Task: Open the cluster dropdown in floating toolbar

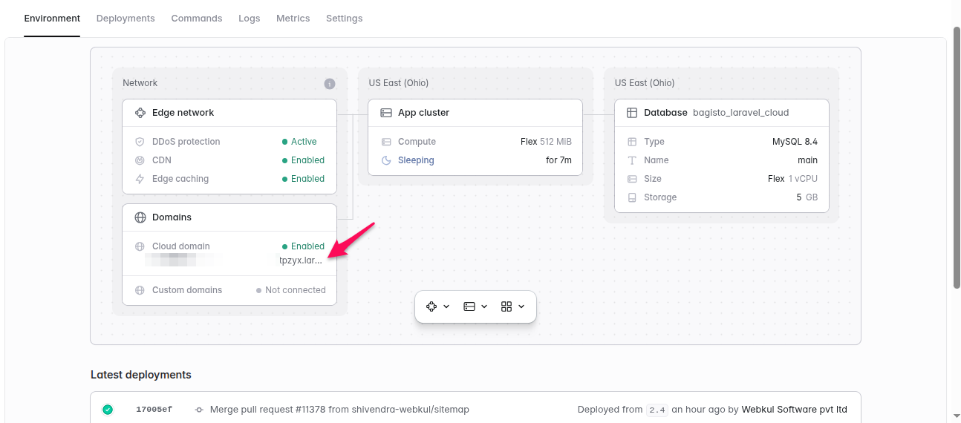Action: (x=476, y=306)
